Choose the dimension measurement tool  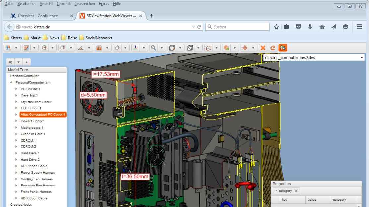click(x=63, y=48)
